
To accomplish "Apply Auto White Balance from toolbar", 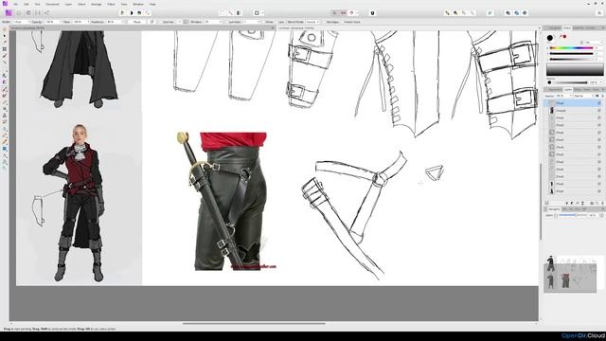I will click(148, 13).
